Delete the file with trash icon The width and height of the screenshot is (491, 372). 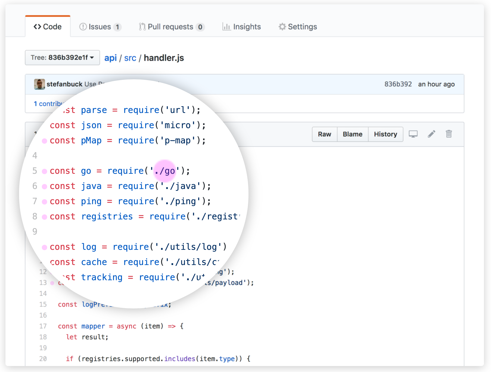tap(449, 134)
